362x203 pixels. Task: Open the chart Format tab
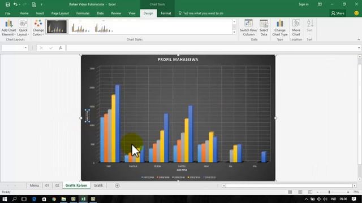pos(166,14)
